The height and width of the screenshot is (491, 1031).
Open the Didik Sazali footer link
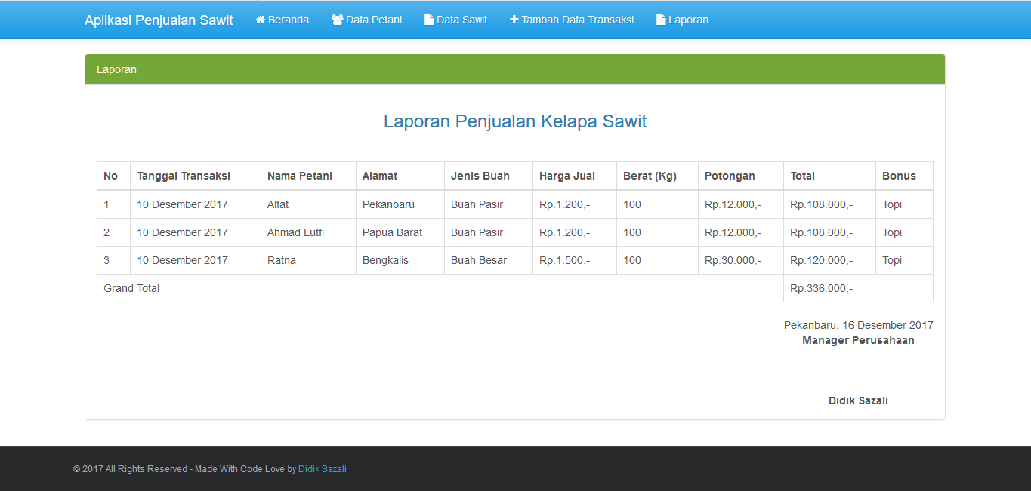(x=323, y=468)
